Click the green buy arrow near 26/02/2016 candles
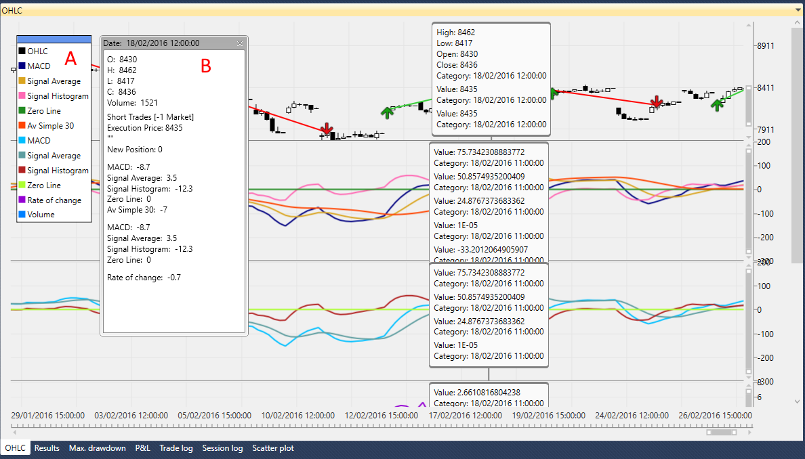Screen dimensions: 805x459 (x=717, y=105)
